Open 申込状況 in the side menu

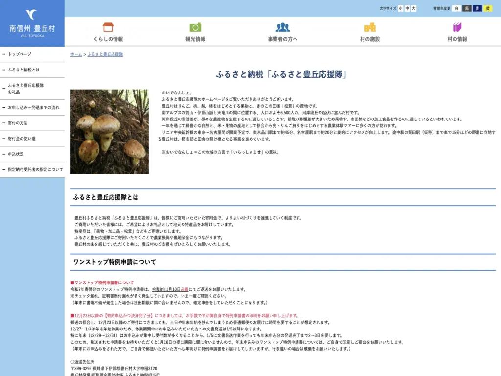32,154
